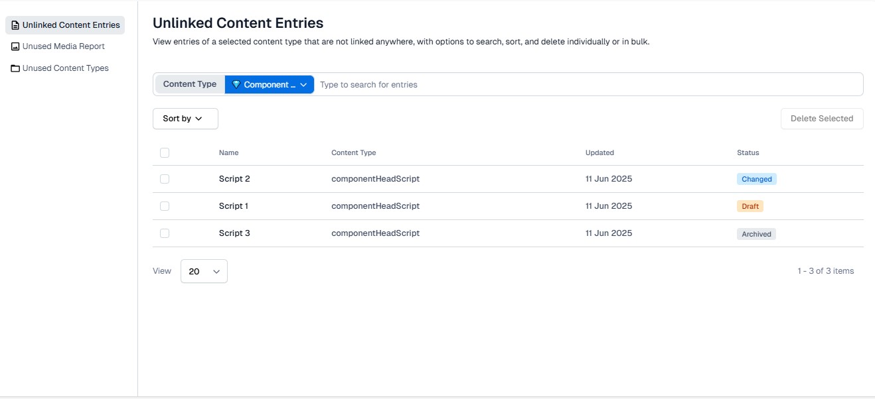
Task: Switch to the Unused Media Report view
Action: click(x=64, y=46)
